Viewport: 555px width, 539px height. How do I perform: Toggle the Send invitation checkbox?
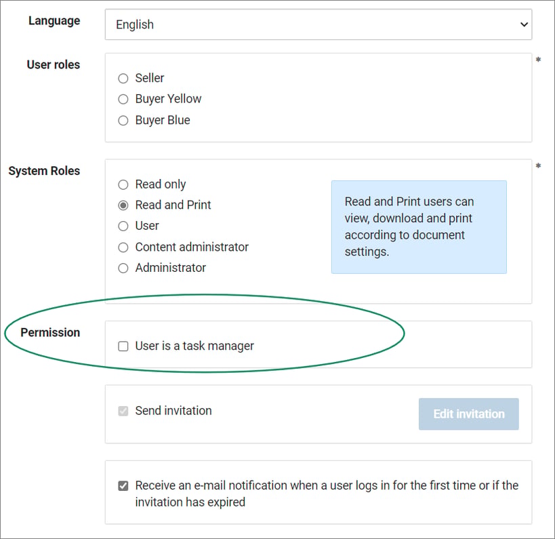(x=123, y=411)
